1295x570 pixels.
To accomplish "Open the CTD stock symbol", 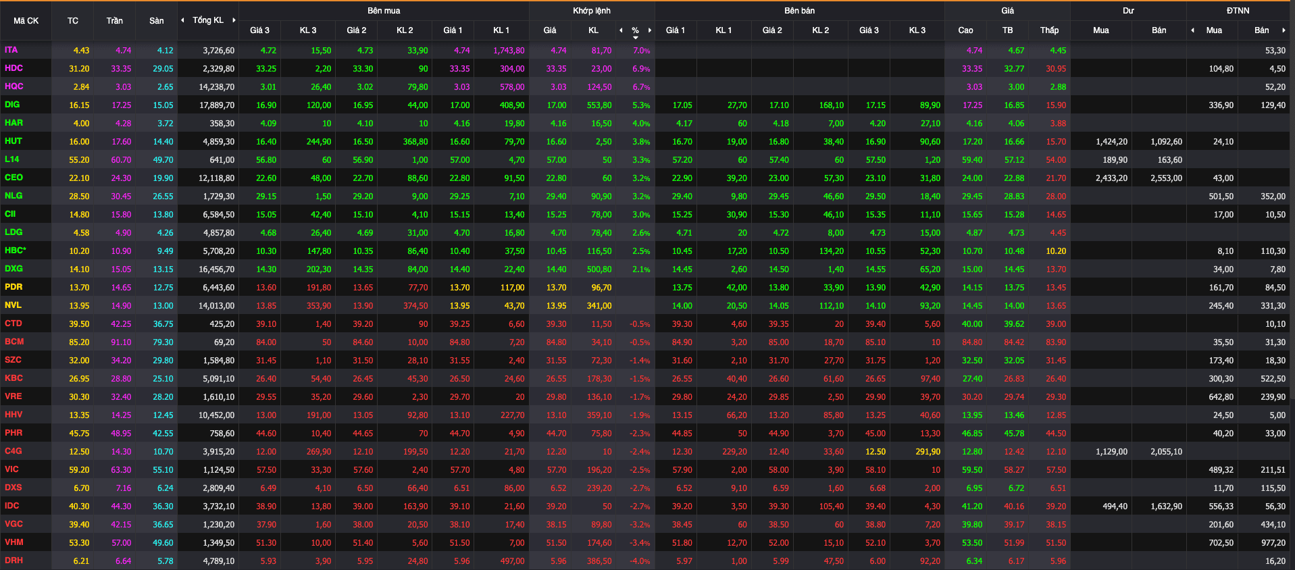I will 14,323.
